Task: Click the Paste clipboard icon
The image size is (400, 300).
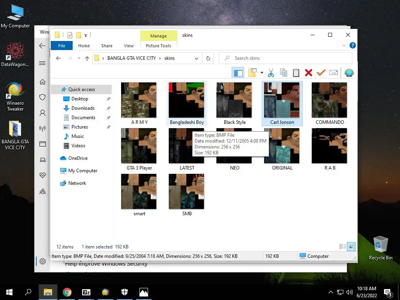Action: pyautogui.click(x=296, y=73)
